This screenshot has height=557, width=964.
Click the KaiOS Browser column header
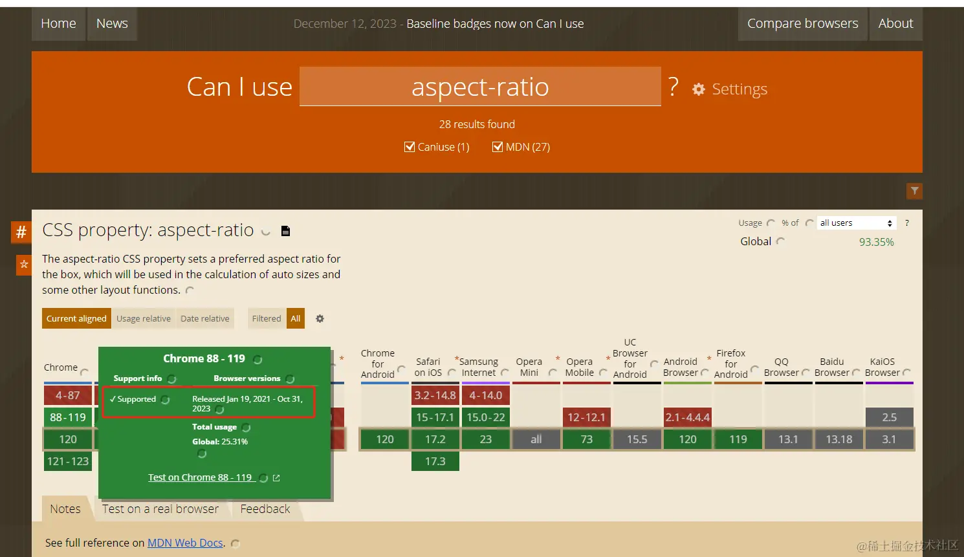coord(882,367)
